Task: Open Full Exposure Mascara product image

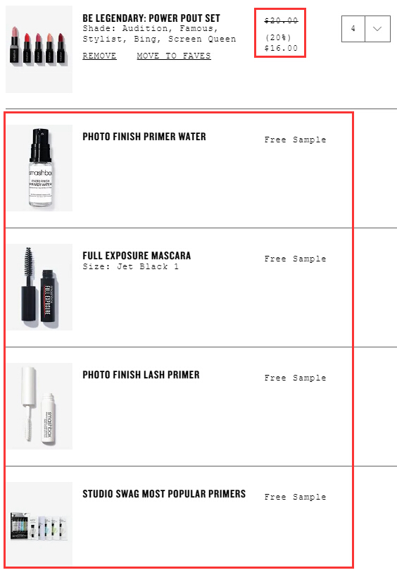Action: coord(39,287)
